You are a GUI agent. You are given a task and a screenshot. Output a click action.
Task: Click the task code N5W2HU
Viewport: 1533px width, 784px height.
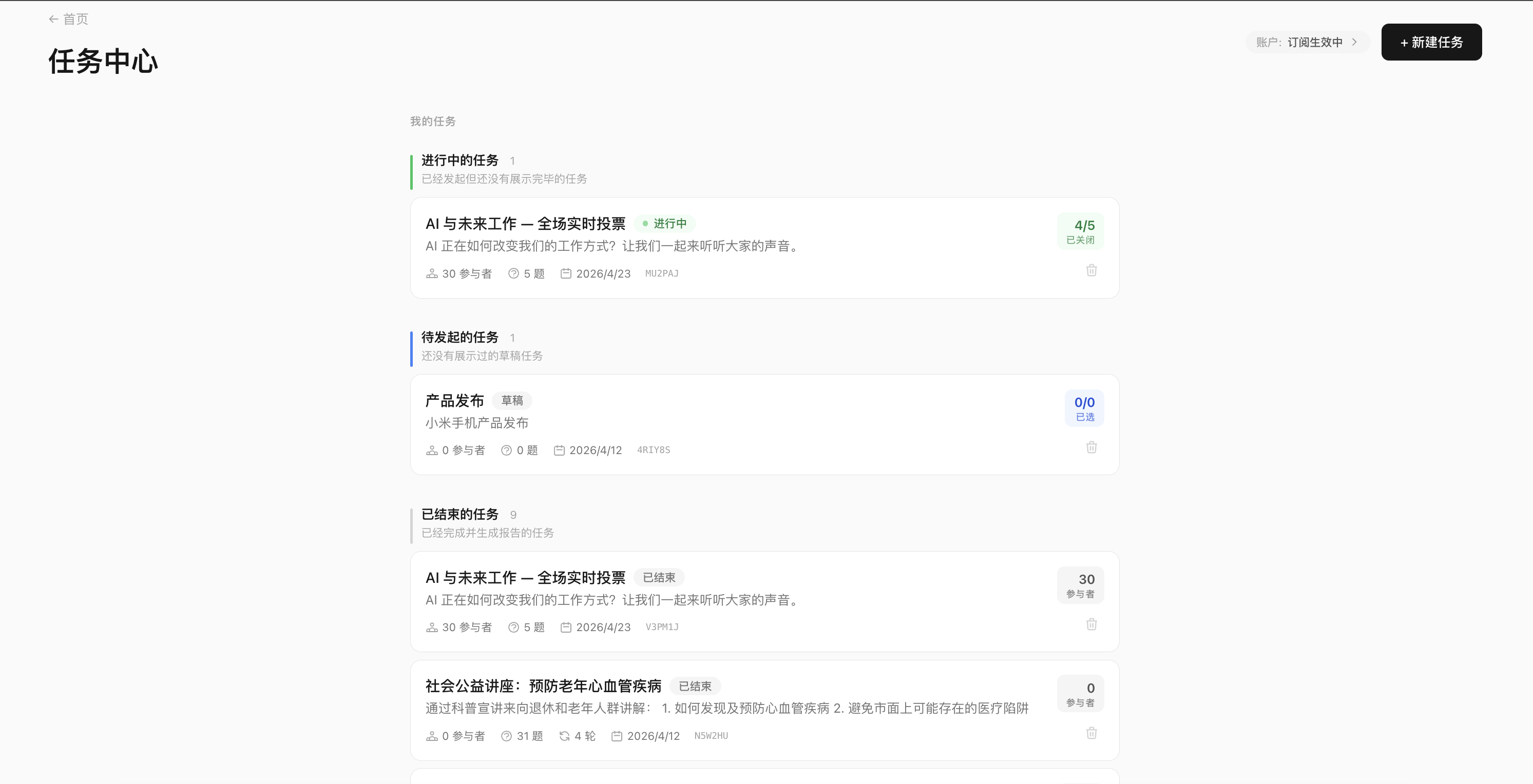711,736
